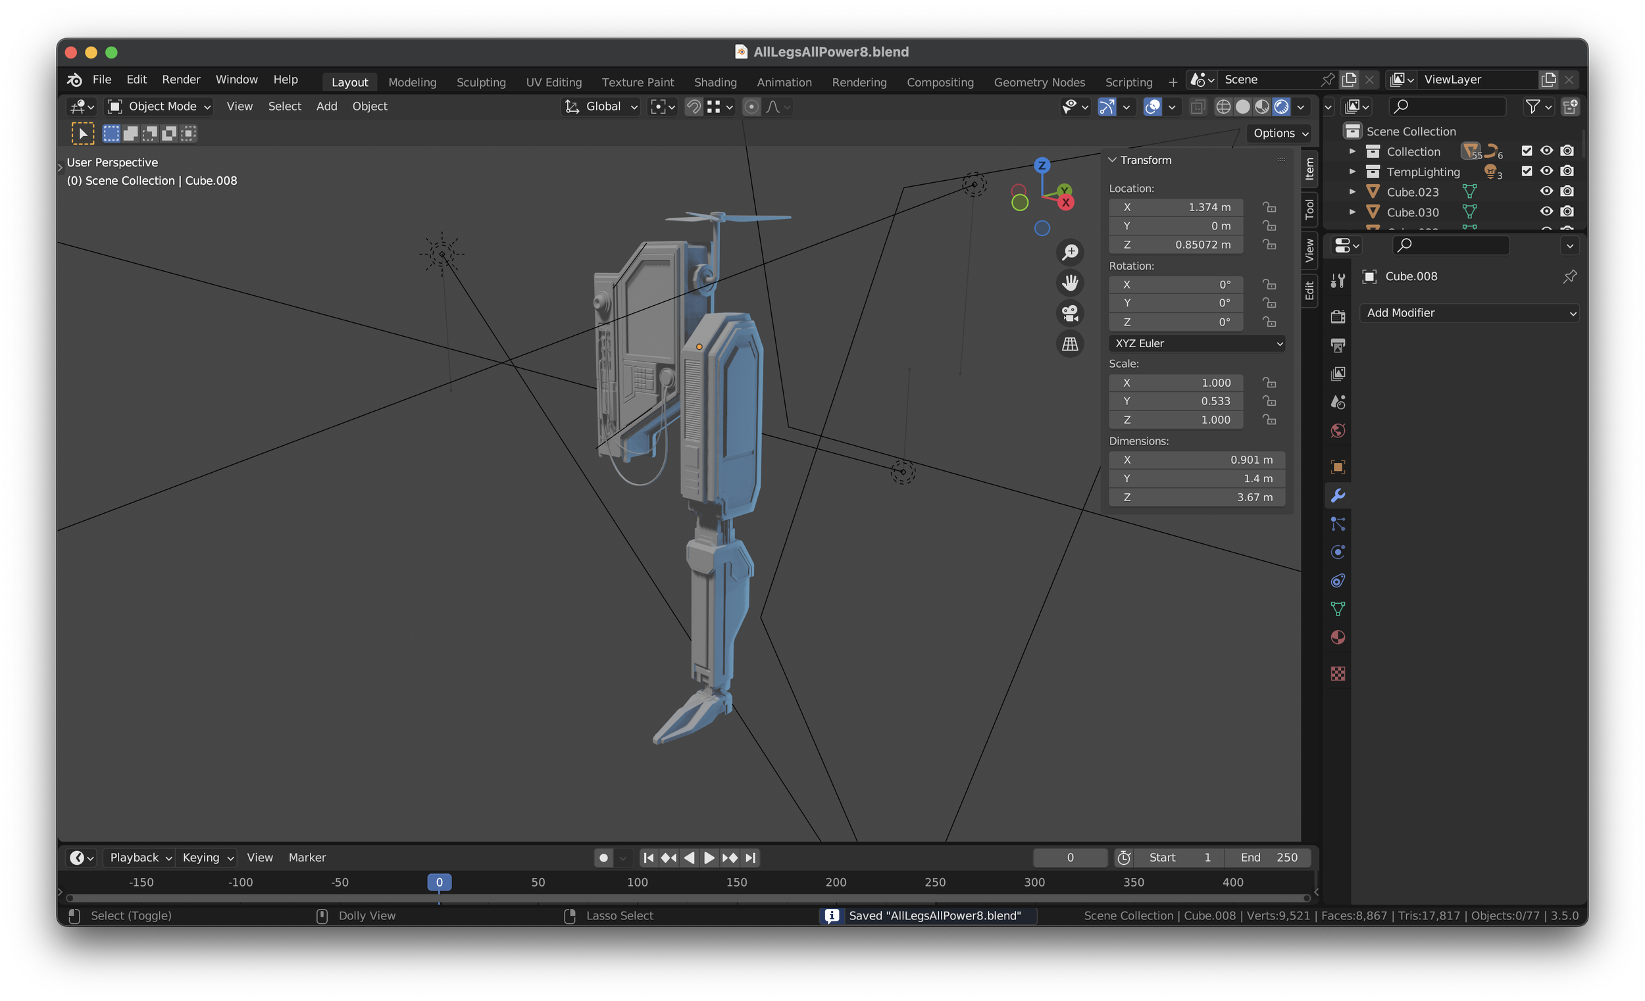Click the Zoom viewport magnifier icon
This screenshot has height=1001, width=1645.
(x=1069, y=253)
